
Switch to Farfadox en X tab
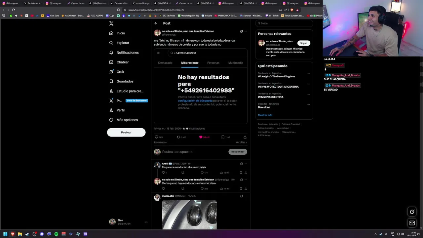click(32, 3)
